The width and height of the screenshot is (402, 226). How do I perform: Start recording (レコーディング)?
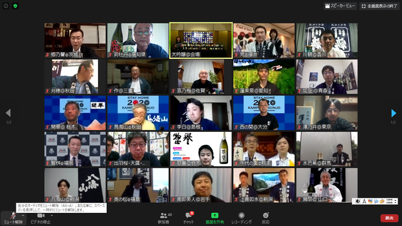(x=241, y=218)
